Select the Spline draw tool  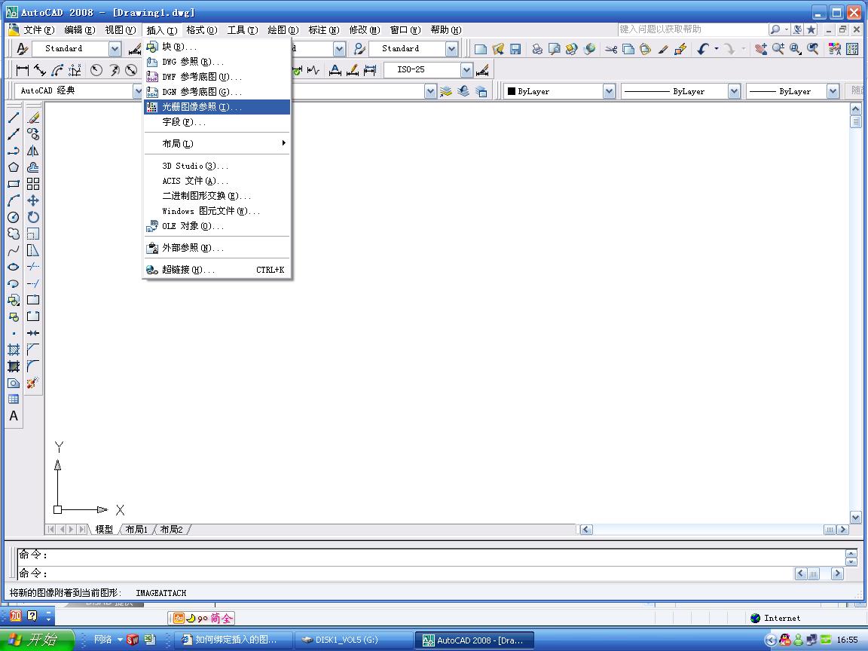point(14,250)
